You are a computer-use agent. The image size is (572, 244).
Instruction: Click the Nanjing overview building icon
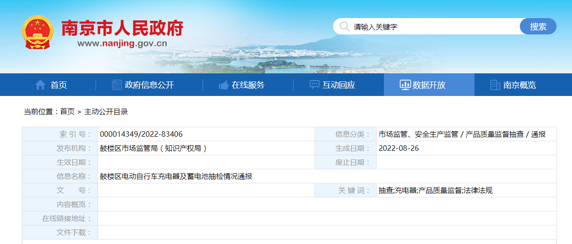pos(495,85)
